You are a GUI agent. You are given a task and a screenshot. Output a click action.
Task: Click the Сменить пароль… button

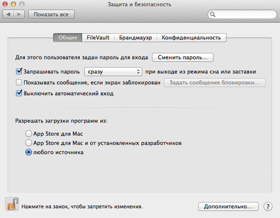click(x=183, y=58)
